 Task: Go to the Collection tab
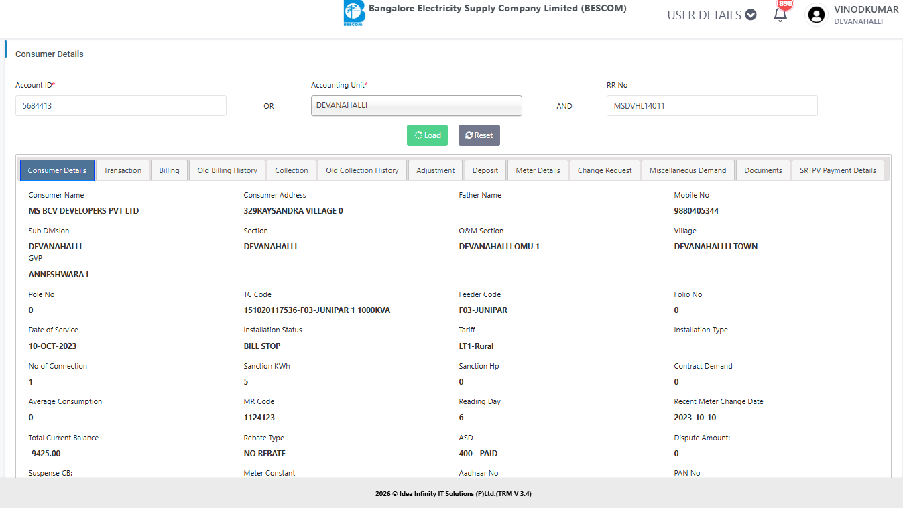click(292, 170)
